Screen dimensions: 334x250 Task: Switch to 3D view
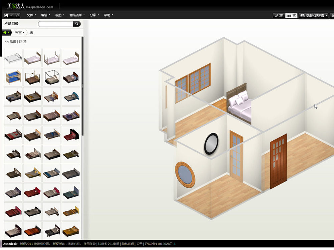[x=291, y=15]
